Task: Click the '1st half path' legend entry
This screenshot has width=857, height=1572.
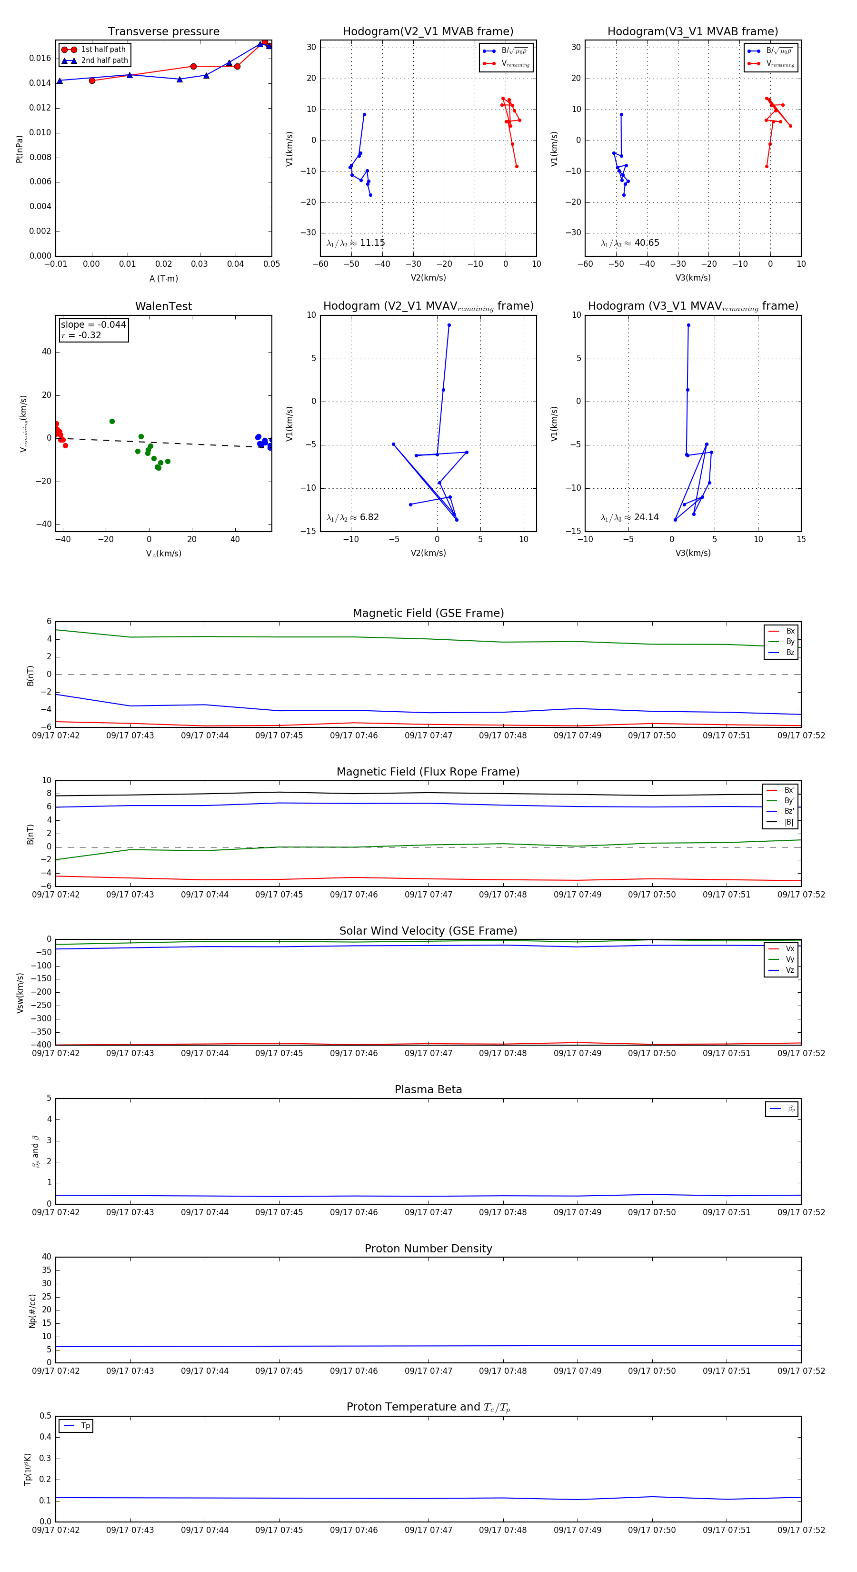Action: click(x=94, y=50)
